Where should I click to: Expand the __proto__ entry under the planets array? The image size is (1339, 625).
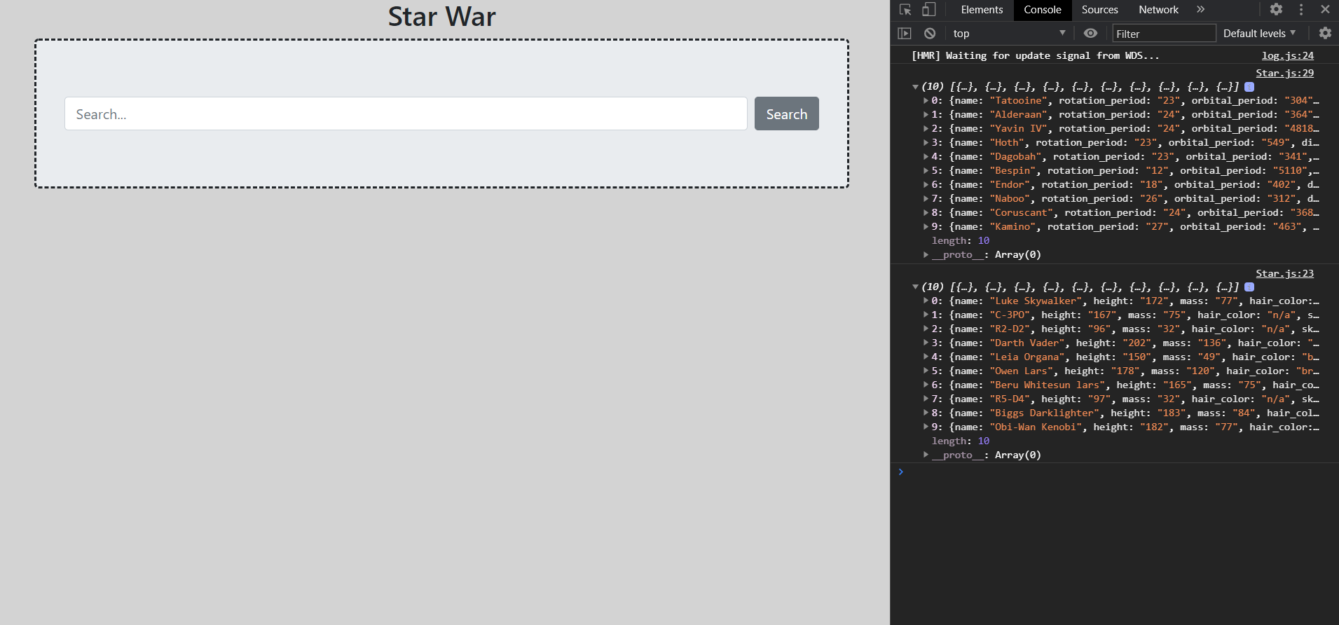point(926,255)
